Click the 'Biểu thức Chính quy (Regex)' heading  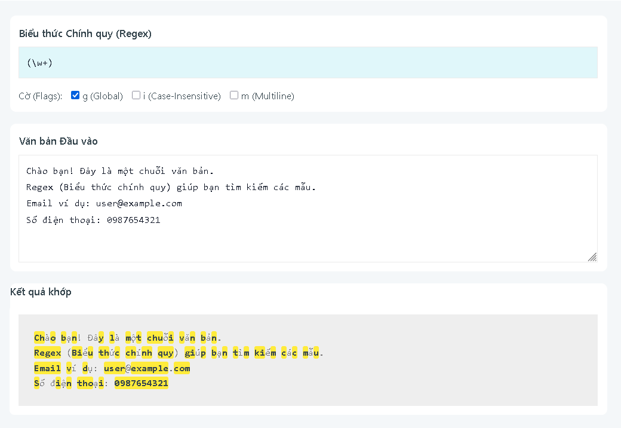click(85, 33)
